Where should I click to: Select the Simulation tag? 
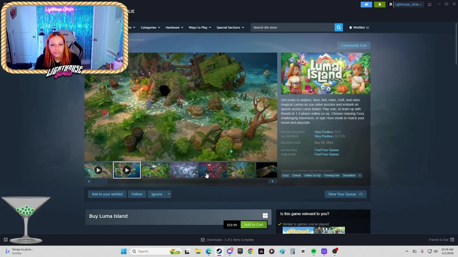point(349,175)
